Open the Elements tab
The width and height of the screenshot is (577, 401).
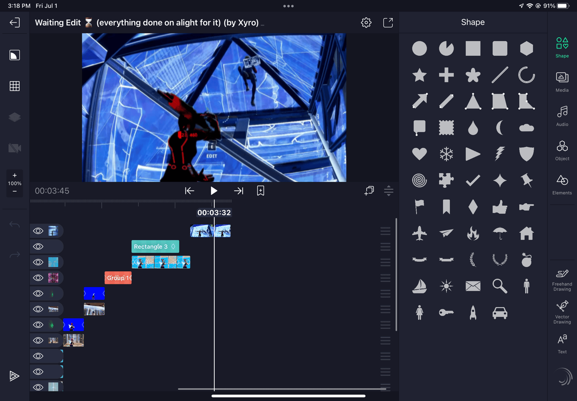click(562, 185)
